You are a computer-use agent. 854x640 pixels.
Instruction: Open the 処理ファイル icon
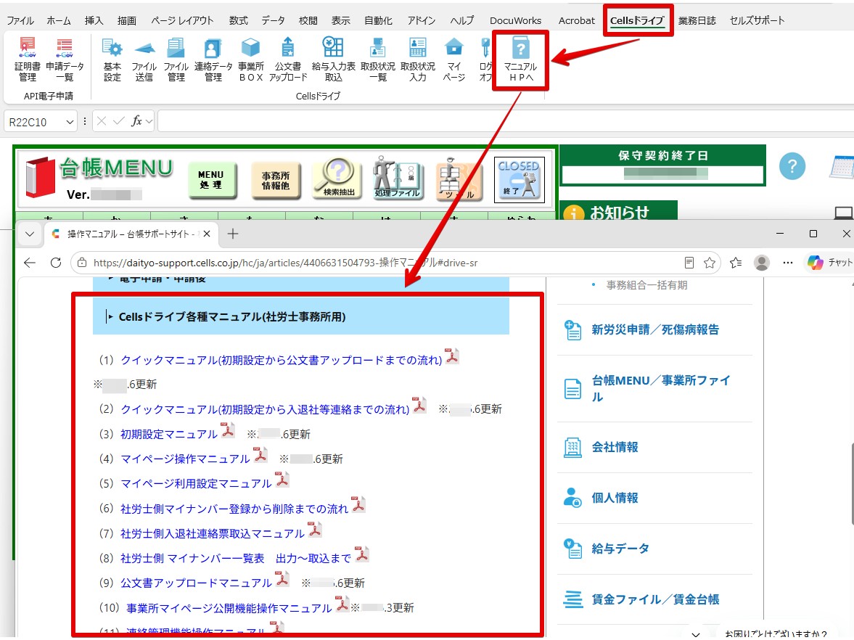click(398, 177)
